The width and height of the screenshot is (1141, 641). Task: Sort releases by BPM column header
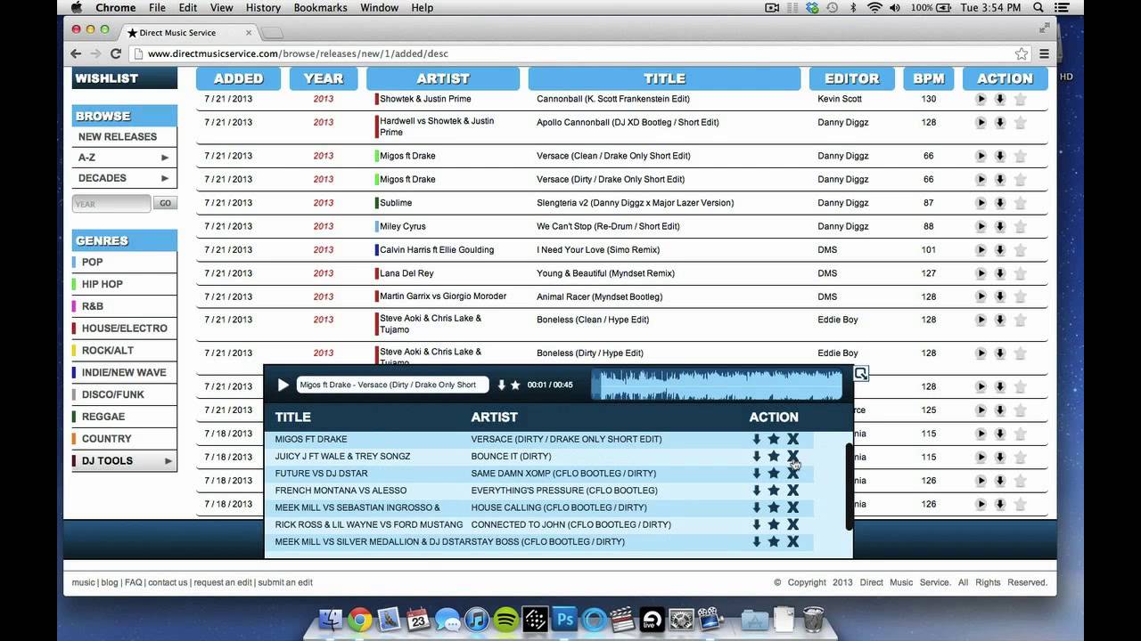coord(929,78)
